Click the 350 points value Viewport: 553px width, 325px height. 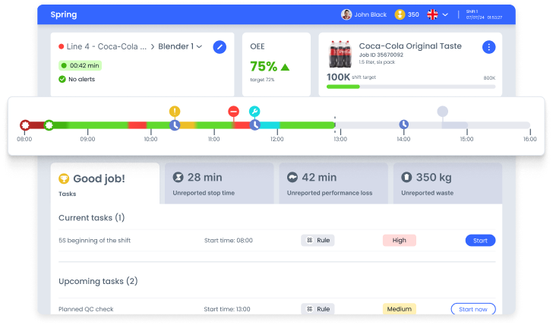point(413,14)
